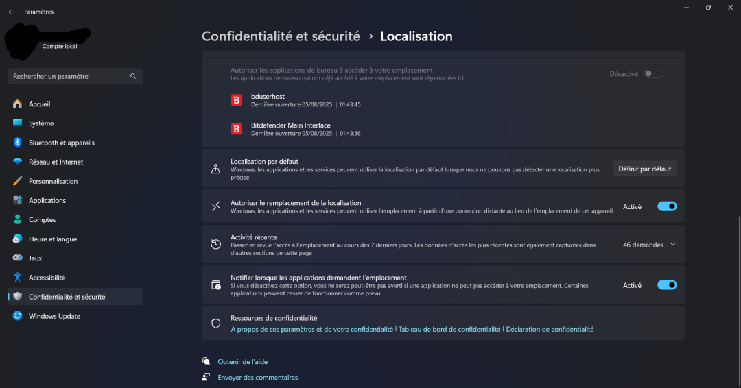Click the back arrow next to Paramètres
Image resolution: width=741 pixels, height=388 pixels.
12,12
